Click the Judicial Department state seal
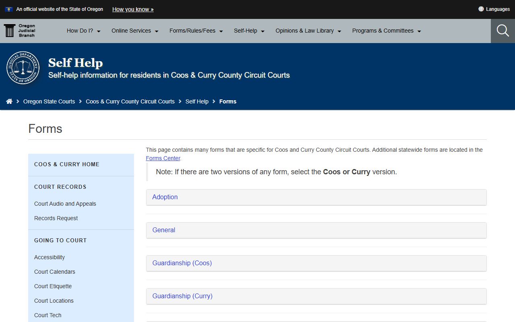The height and width of the screenshot is (322, 515). coord(23,68)
